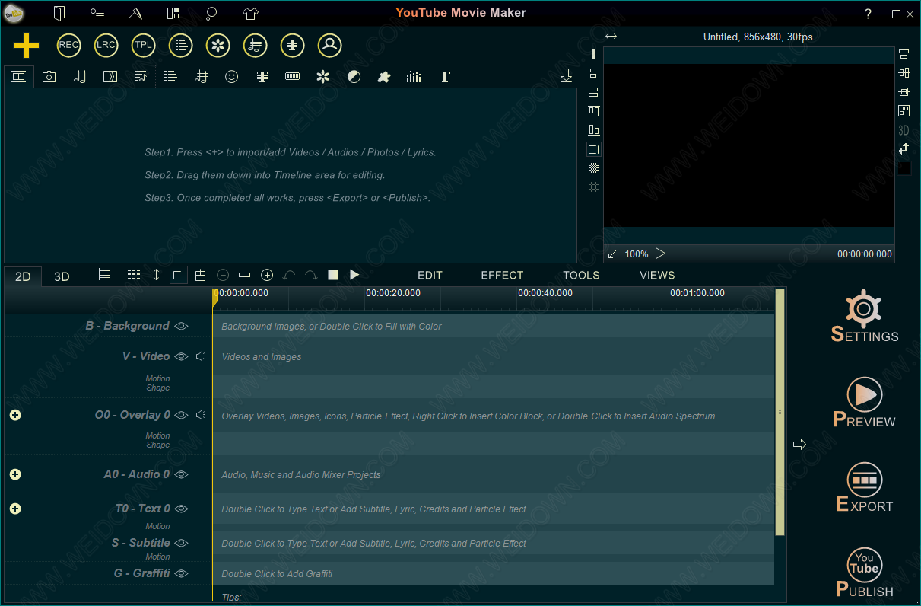Click the shrink arrow icon next to 100%
921x606 pixels.
(x=612, y=254)
